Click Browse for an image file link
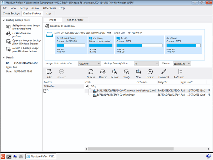The height and width of the screenshot is (160, 213). click(x=62, y=26)
